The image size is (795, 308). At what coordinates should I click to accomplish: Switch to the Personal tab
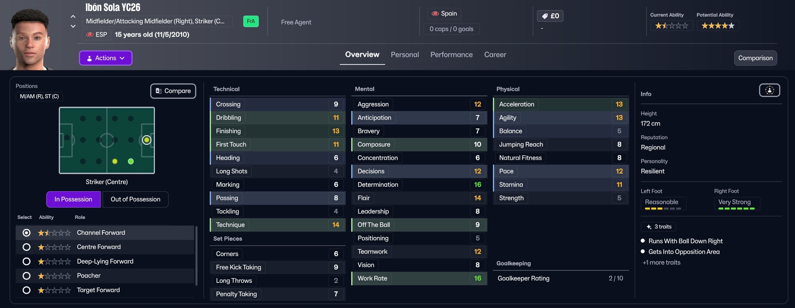click(404, 55)
